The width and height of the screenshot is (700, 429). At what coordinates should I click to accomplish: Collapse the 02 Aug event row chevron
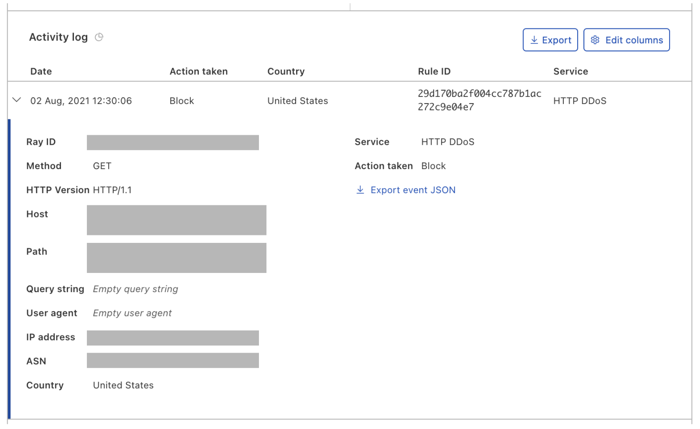17,100
